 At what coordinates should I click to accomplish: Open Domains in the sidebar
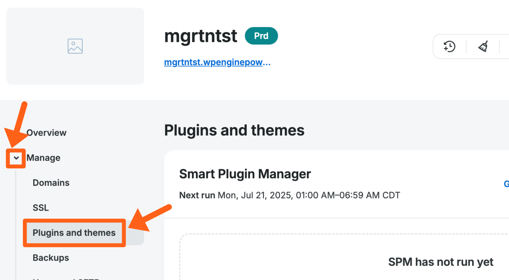51,183
